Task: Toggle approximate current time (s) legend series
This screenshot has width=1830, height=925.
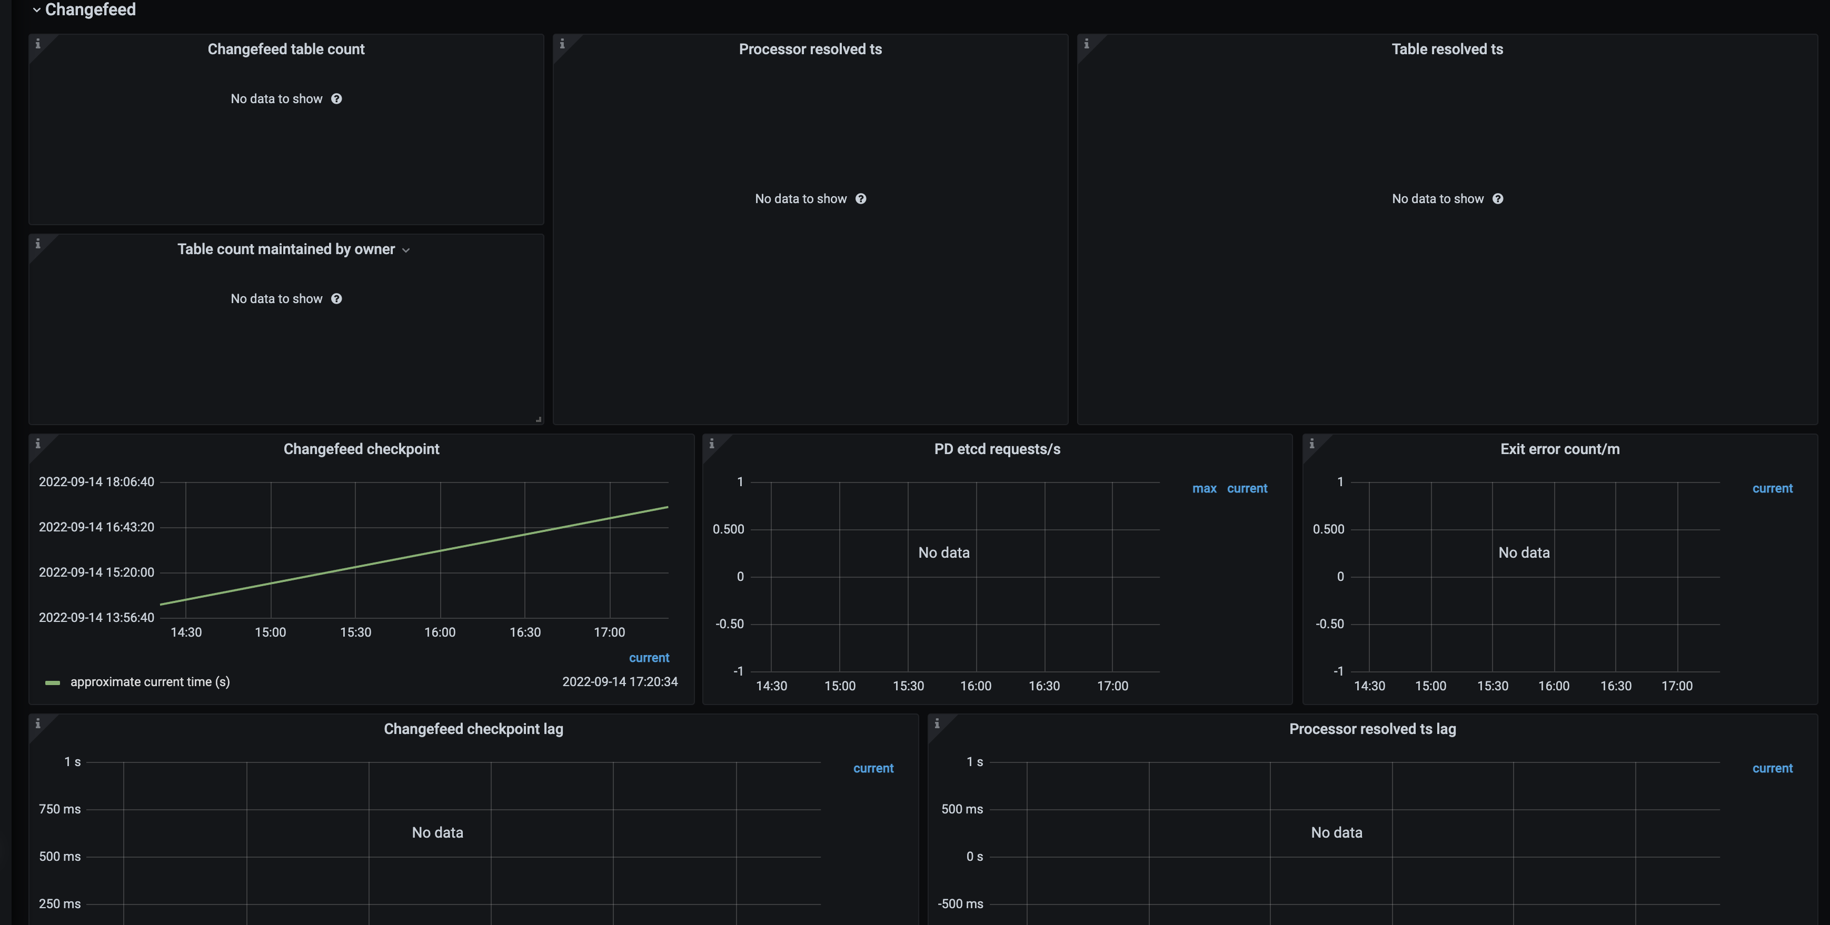Action: [x=150, y=682]
